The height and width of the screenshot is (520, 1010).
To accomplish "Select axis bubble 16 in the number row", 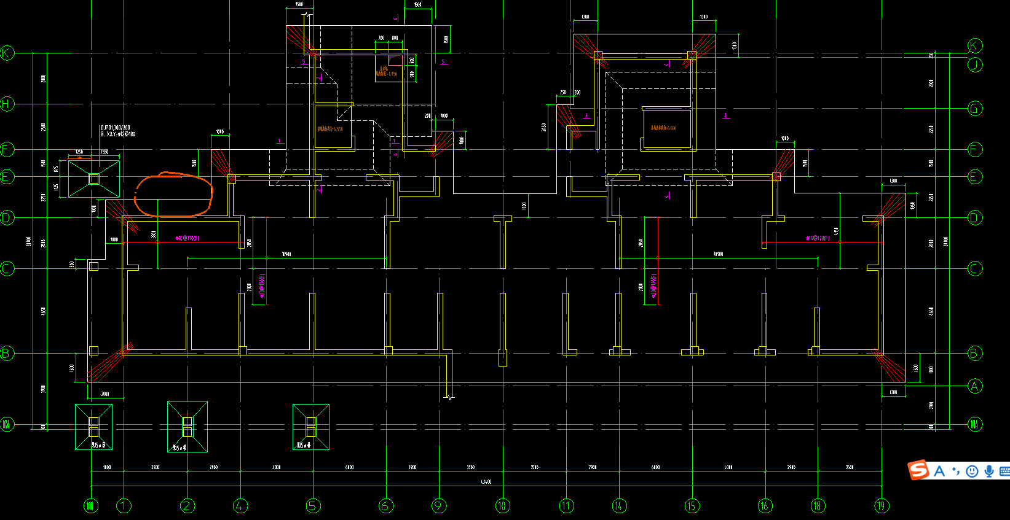I will (x=765, y=506).
